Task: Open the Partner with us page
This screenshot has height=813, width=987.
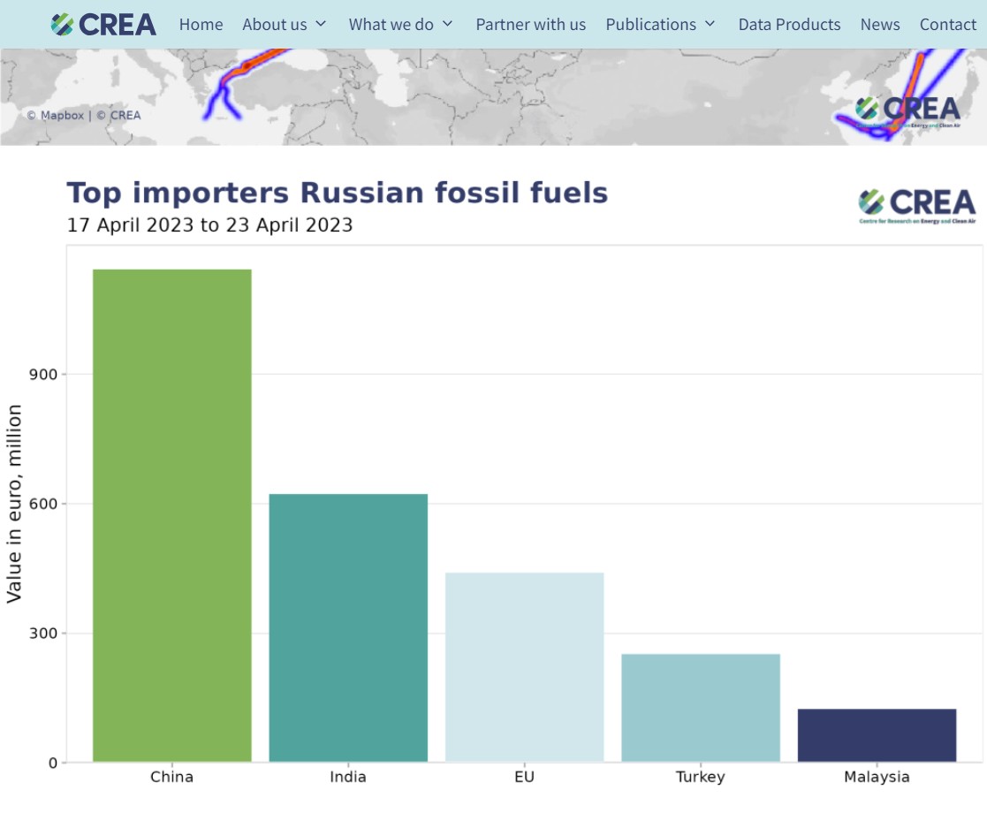Action: pyautogui.click(x=530, y=25)
